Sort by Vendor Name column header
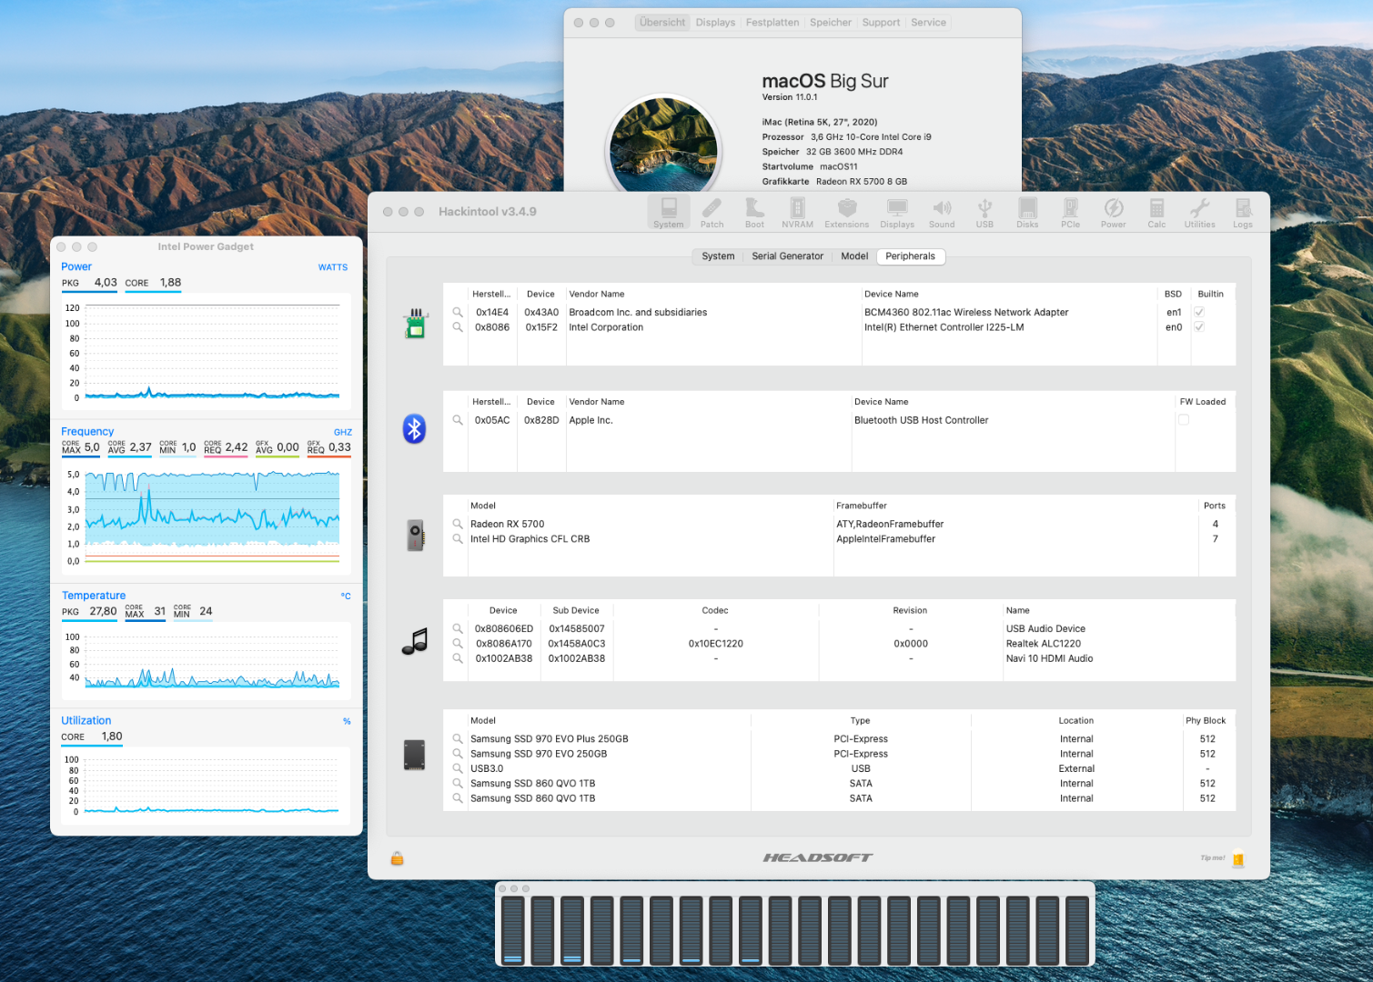 (597, 294)
